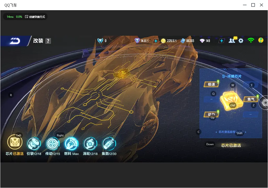Click the 229.5万 gold balance
Image resolution: width=268 pixels, height=188 pixels.
[172, 41]
